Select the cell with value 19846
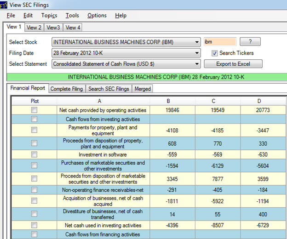 click(172, 110)
